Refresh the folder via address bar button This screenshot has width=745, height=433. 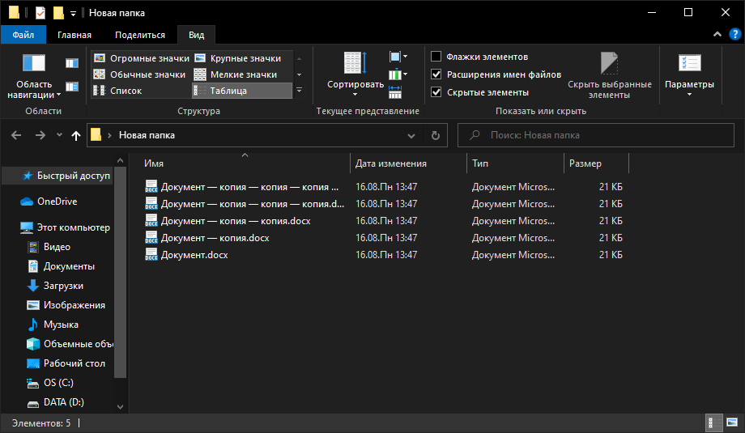[x=435, y=135]
